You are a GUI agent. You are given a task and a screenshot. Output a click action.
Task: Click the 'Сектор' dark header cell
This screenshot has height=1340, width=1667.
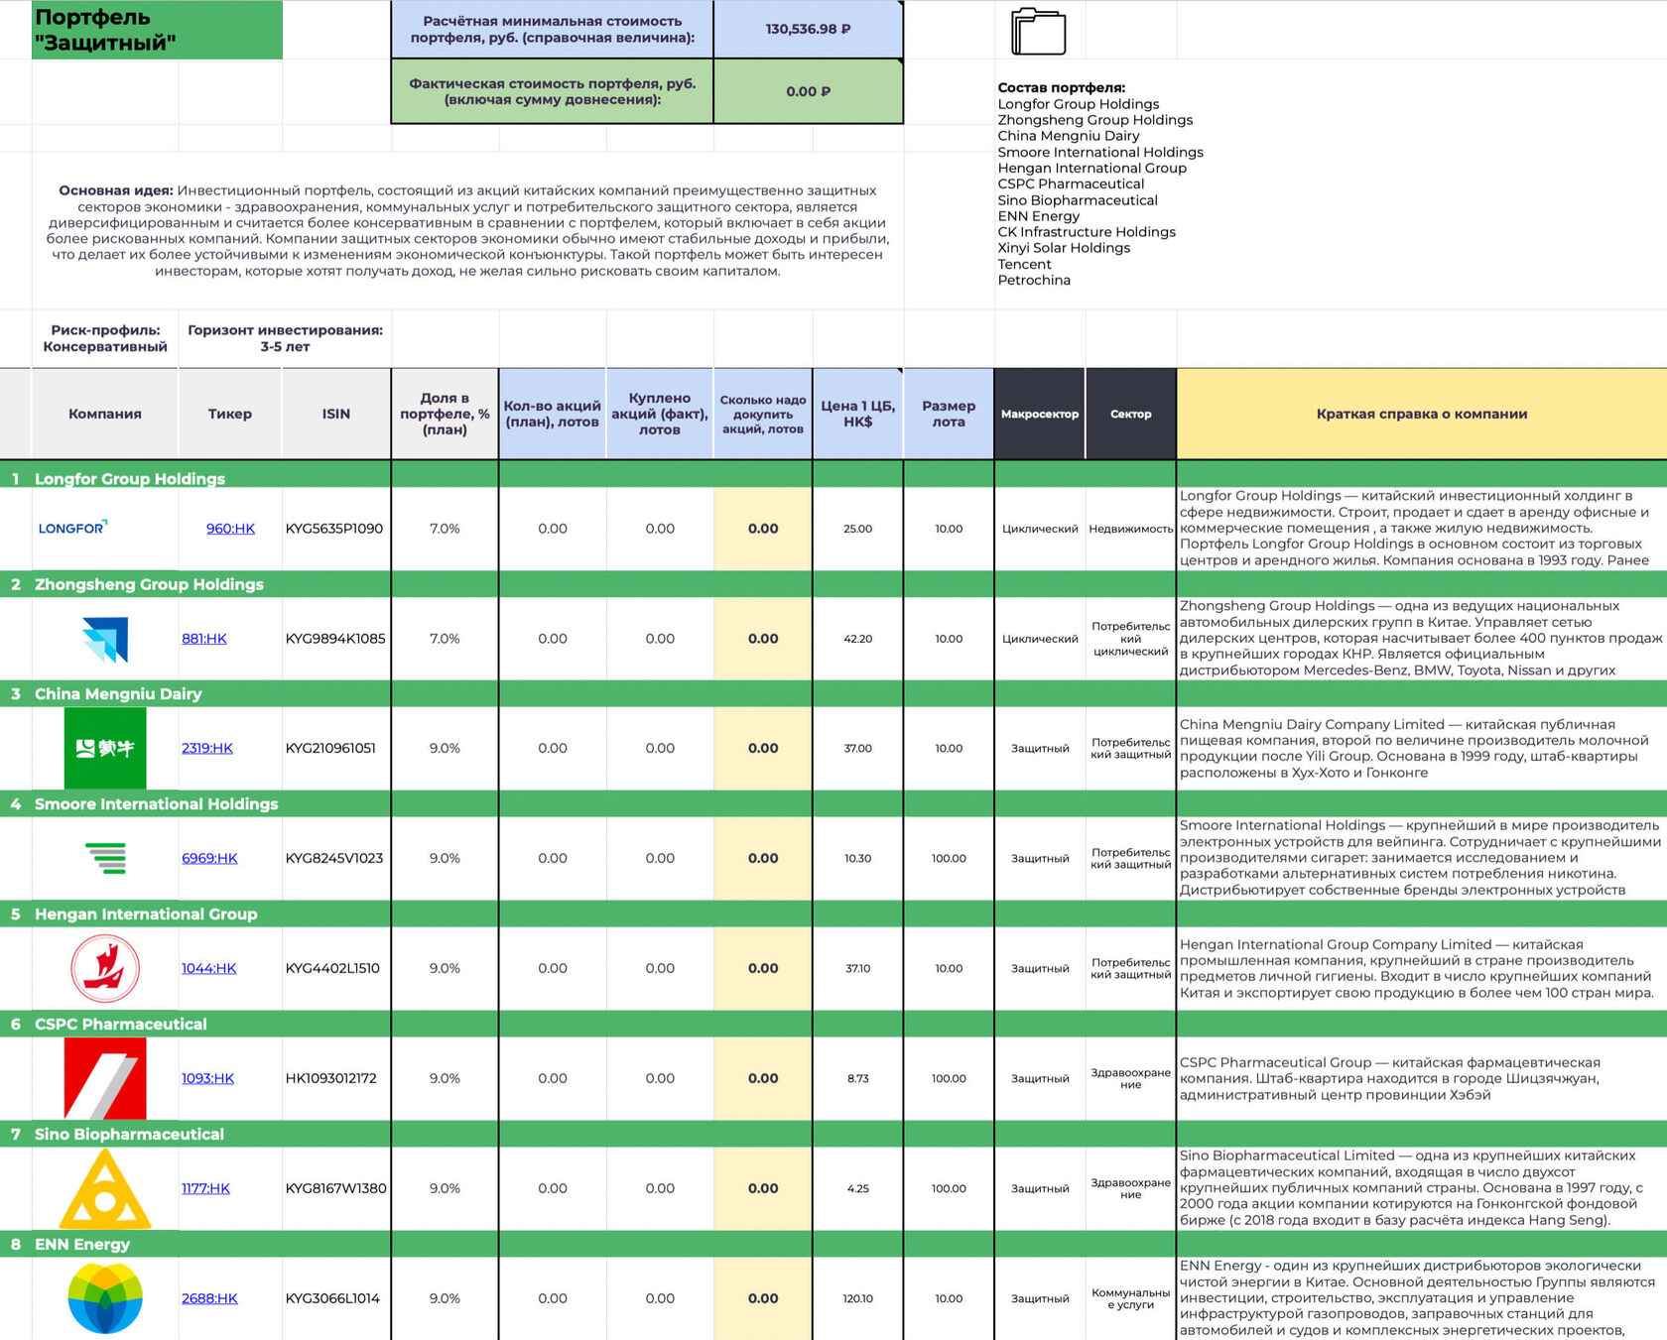coord(1131,414)
